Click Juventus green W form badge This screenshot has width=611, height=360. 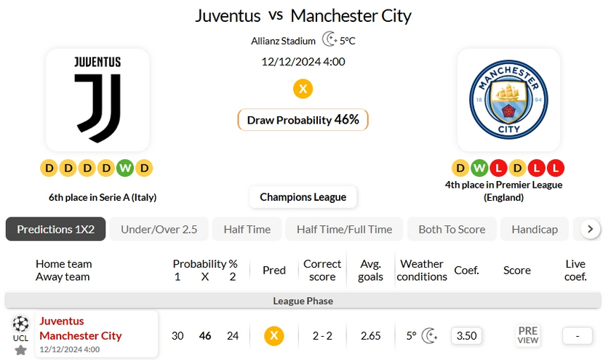pos(125,168)
